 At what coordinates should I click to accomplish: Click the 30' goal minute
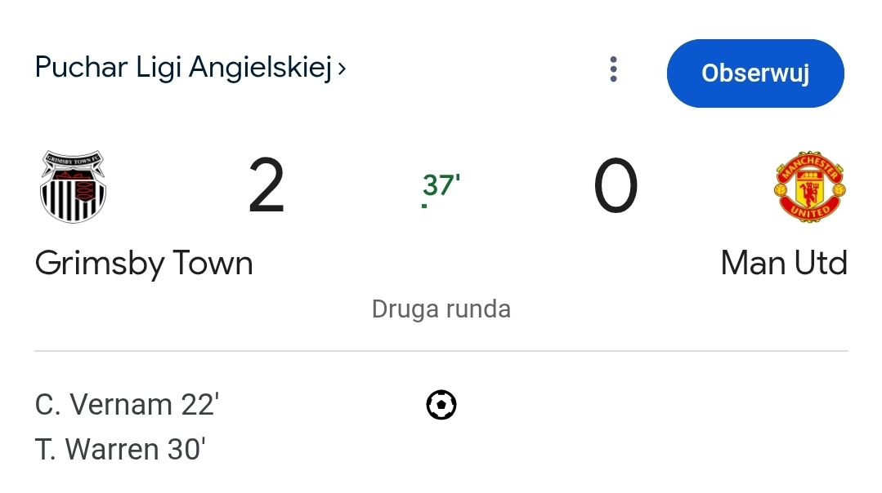pos(186,449)
